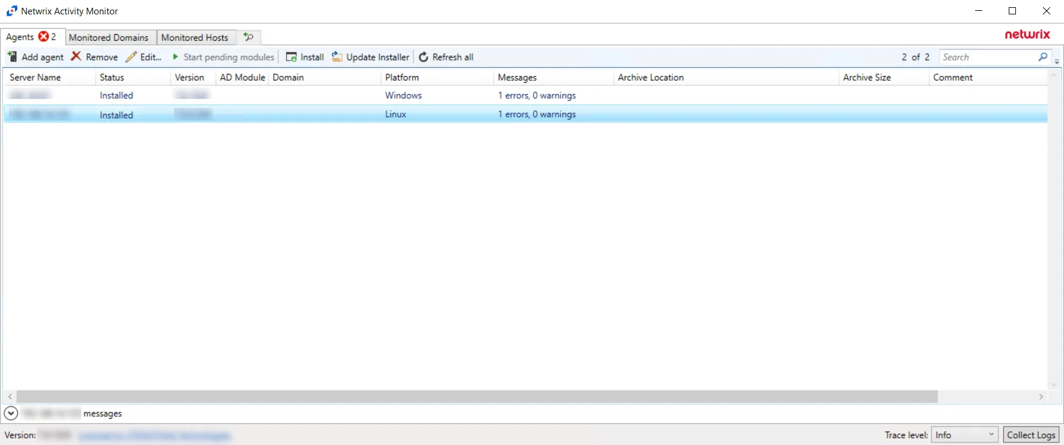
Task: Click the blurred license link in status bar
Action: click(154, 436)
